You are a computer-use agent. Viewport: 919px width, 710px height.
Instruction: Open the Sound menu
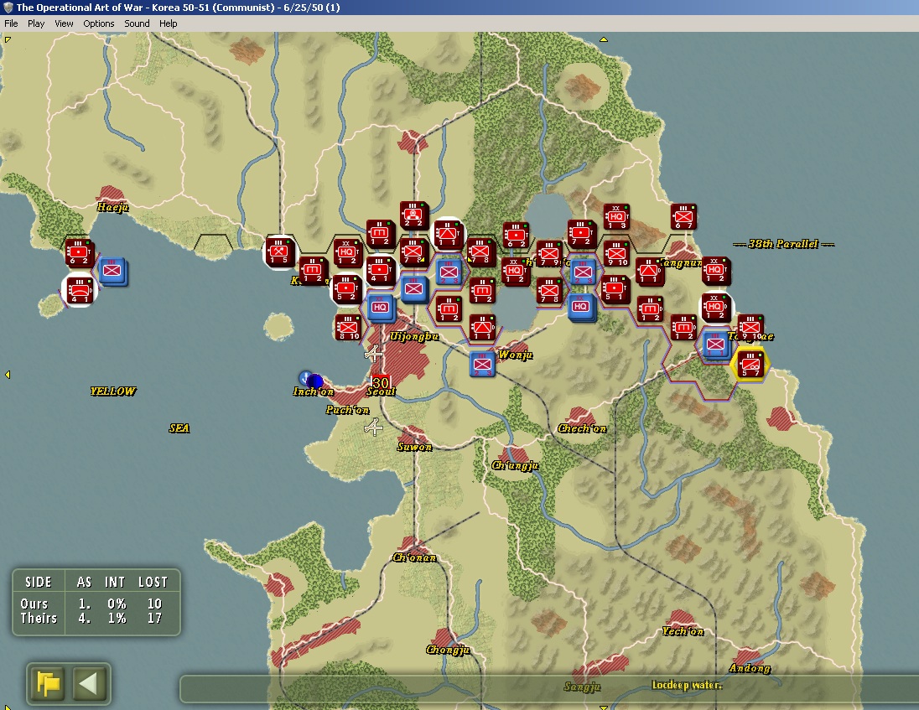(x=137, y=23)
